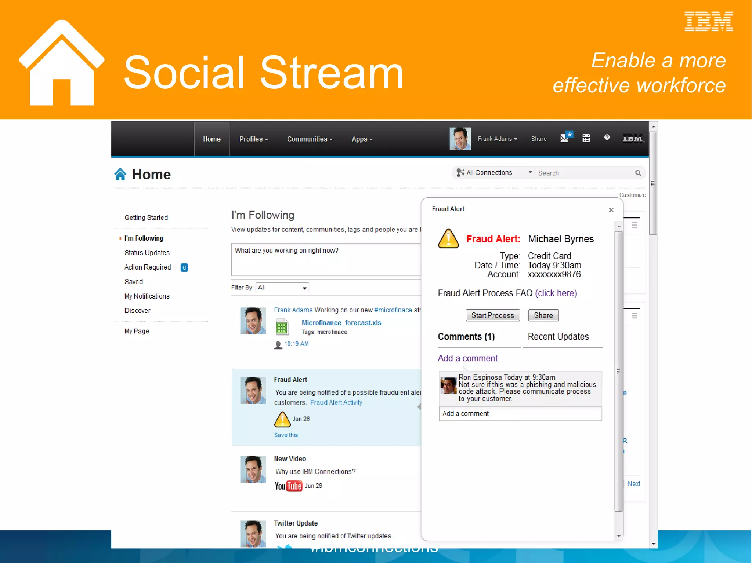Open the Filter By dropdown
The image size is (752, 563).
click(282, 288)
